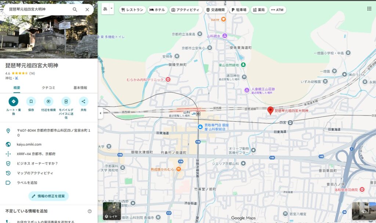
Task: Open the kaiyu.omiki.com website link
Action: point(29,144)
